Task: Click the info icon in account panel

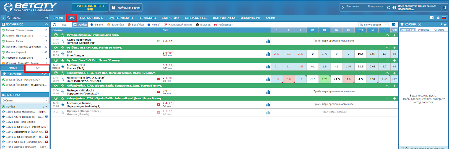Action: click(x=394, y=8)
